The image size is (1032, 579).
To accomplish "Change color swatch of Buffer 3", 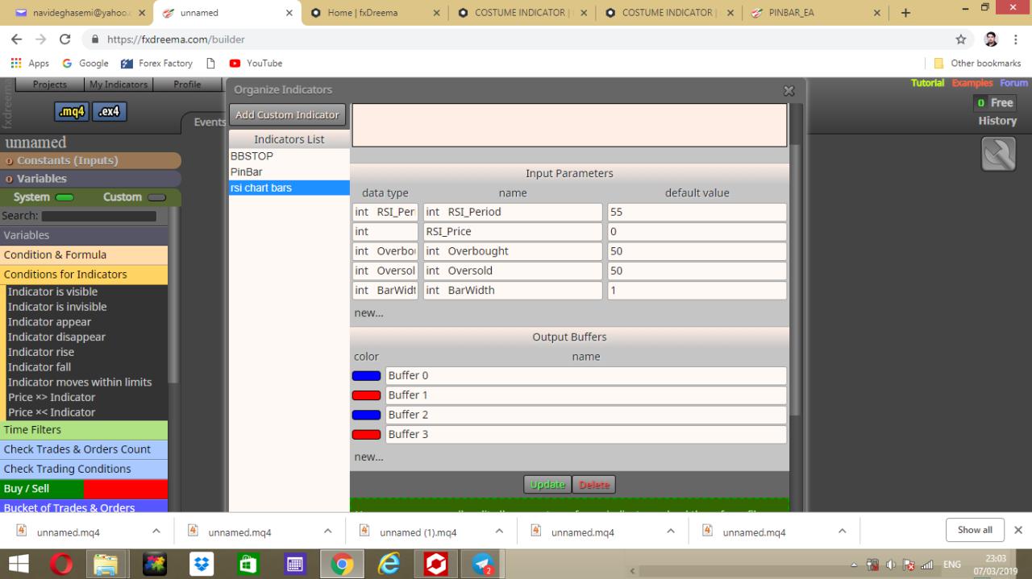I will point(366,435).
